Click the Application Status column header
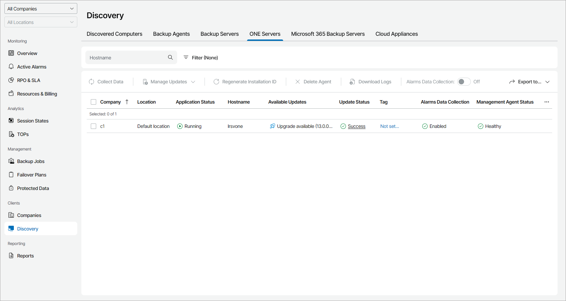 [195, 102]
